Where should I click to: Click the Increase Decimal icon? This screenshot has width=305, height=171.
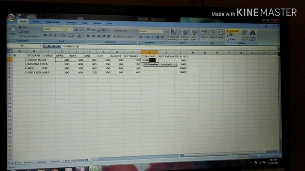point(157,37)
